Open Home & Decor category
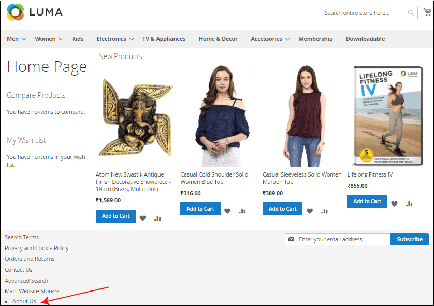This screenshot has width=434, height=306. pyautogui.click(x=218, y=39)
